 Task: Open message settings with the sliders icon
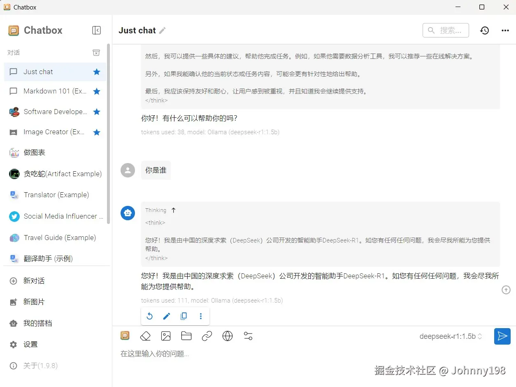[248, 336]
